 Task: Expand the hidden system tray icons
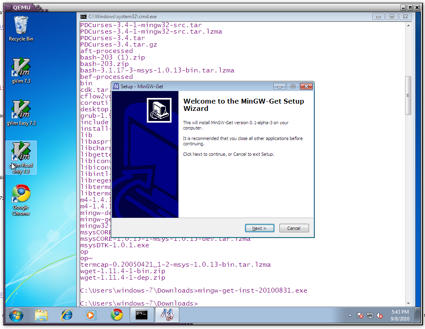coord(350,315)
